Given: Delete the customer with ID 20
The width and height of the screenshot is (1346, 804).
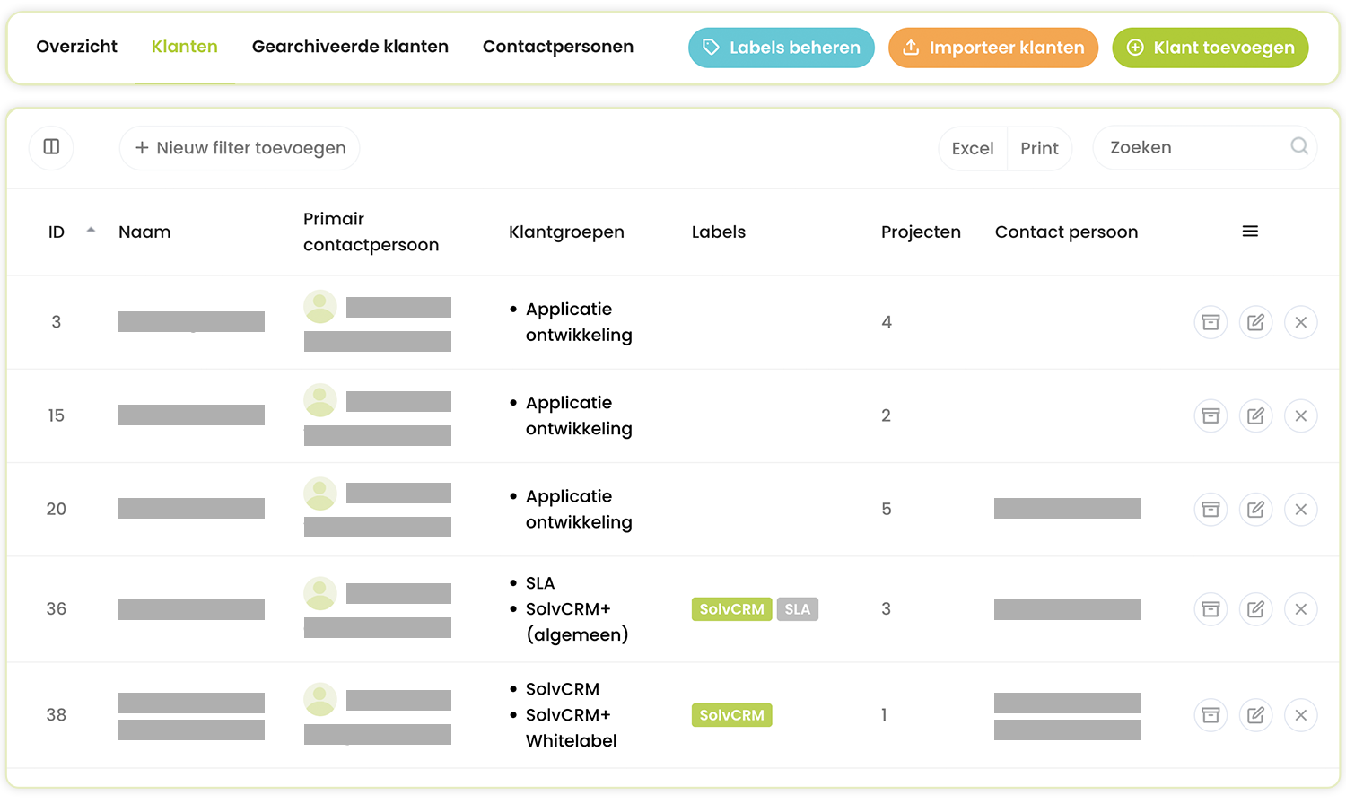Looking at the screenshot, I should tap(1300, 510).
